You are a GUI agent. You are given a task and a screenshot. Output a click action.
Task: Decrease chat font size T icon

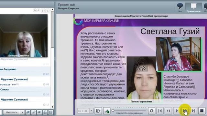tap(48, 11)
